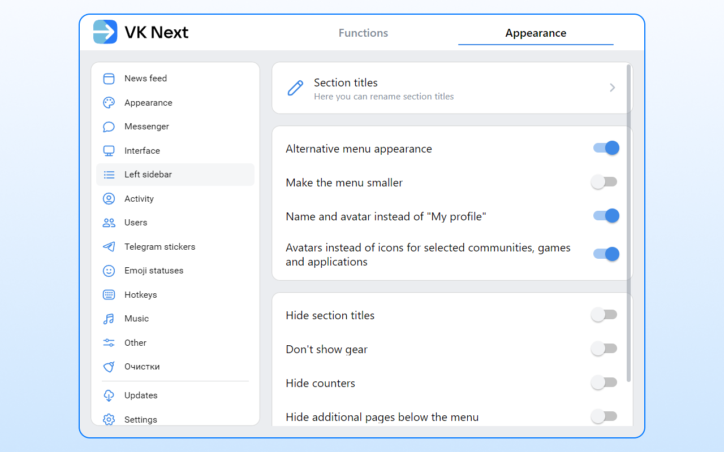The width and height of the screenshot is (724, 452).
Task: Toggle Name and avatar instead of "My profile"
Action: point(605,215)
